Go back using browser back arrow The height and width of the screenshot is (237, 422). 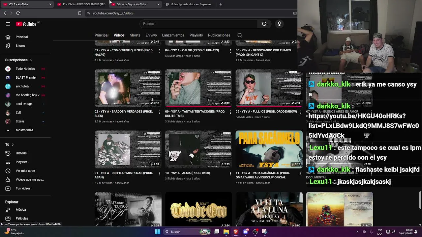click(x=5, y=13)
